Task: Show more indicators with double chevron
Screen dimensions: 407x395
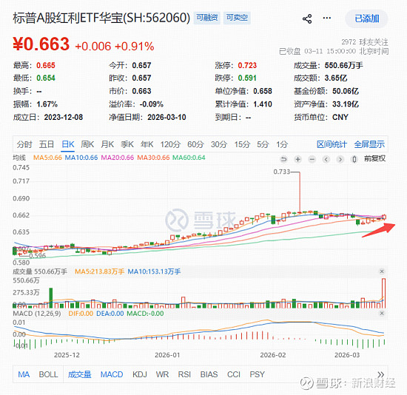Action: click(x=381, y=374)
